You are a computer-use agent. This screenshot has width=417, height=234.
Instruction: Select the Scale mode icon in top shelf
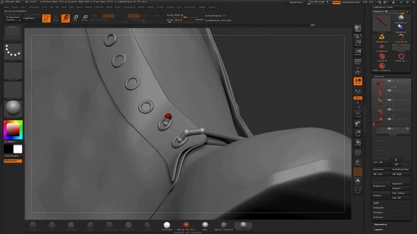[x=76, y=18]
